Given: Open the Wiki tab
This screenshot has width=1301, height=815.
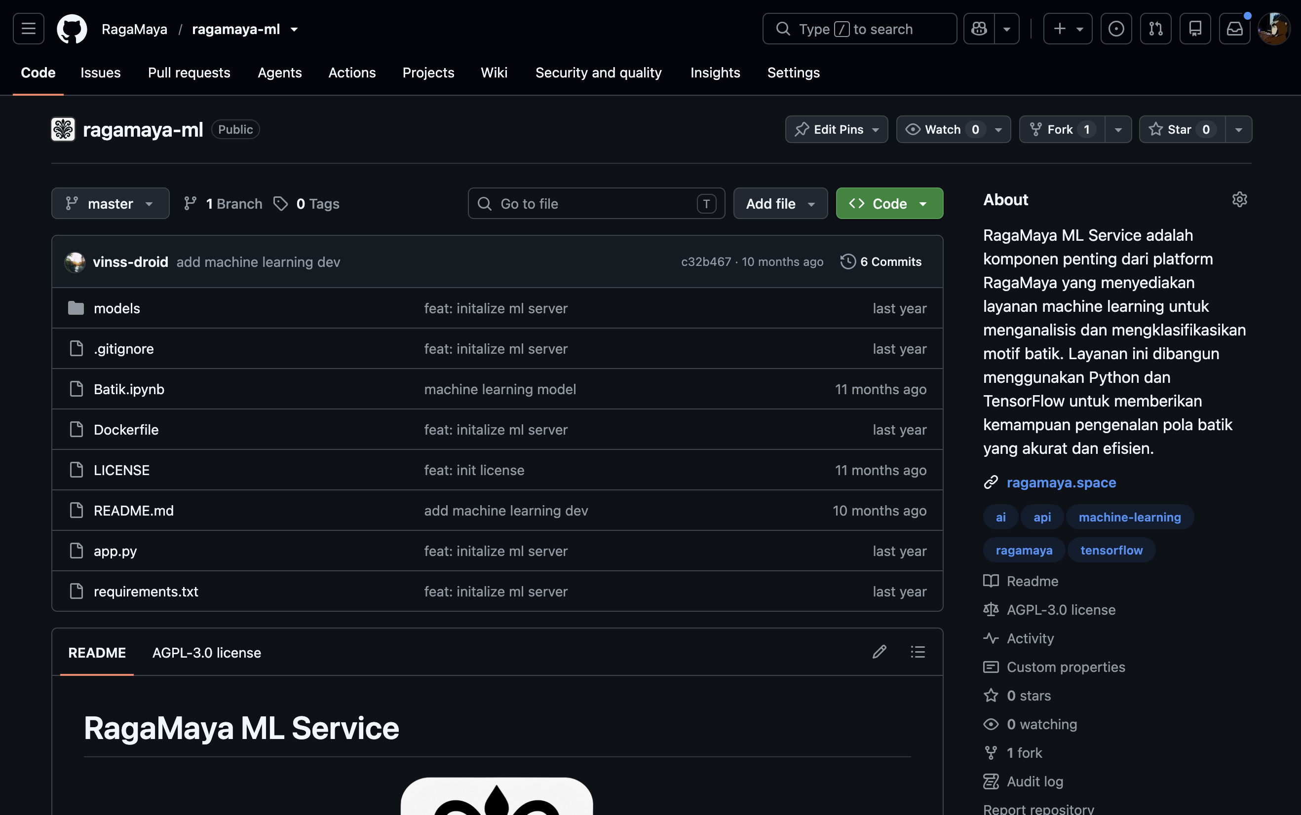Looking at the screenshot, I should tap(494, 72).
